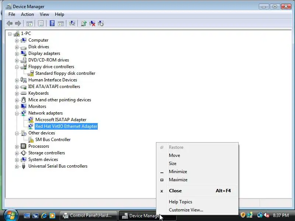
Task: Click the 8:37 PM taskbar clock
Action: (281, 215)
